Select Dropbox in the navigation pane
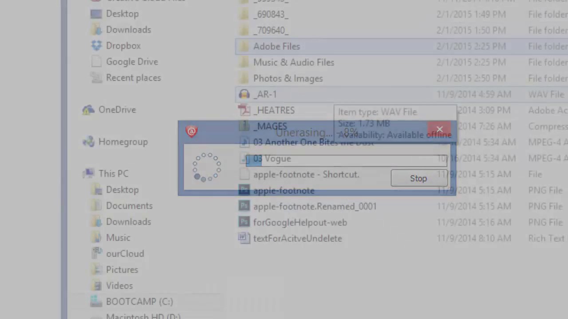This screenshot has width=568, height=319. coord(123,46)
